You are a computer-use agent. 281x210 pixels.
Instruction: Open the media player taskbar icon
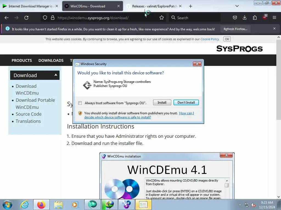(75, 205)
